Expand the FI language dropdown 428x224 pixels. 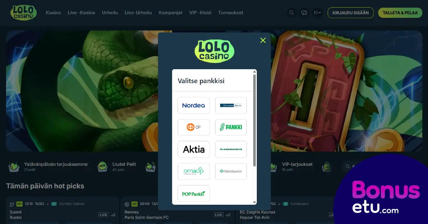317,13
